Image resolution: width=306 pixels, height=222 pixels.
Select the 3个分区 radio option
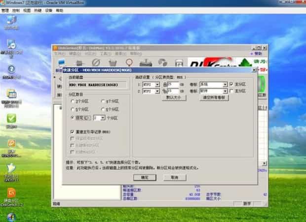click(73, 101)
